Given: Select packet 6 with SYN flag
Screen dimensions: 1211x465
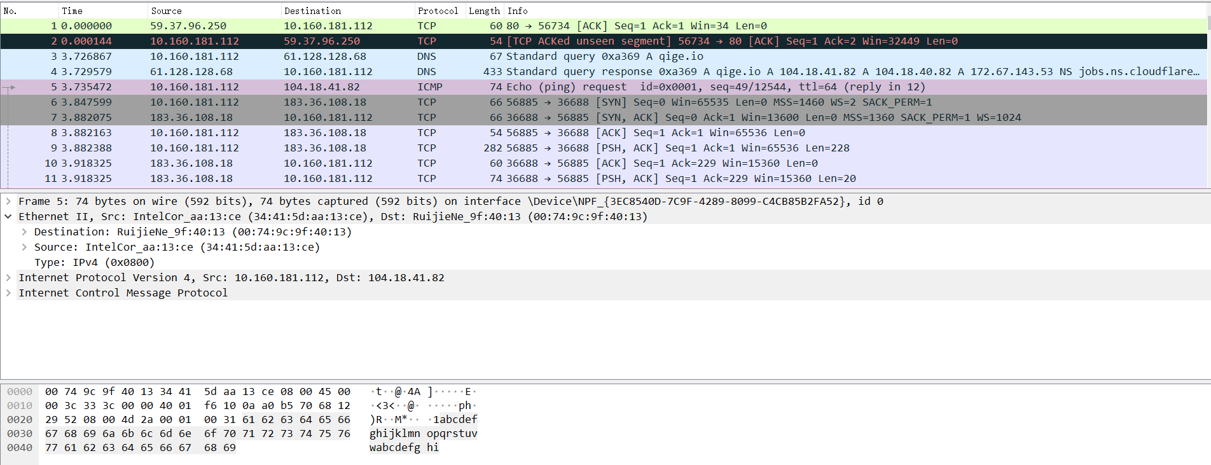Looking at the screenshot, I should [x=604, y=102].
